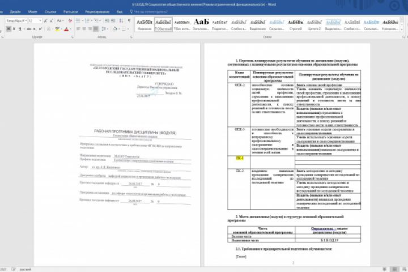This screenshot has width=408, height=272.
Task: Open the bullets dropdown arrow
Action: click(82, 20)
